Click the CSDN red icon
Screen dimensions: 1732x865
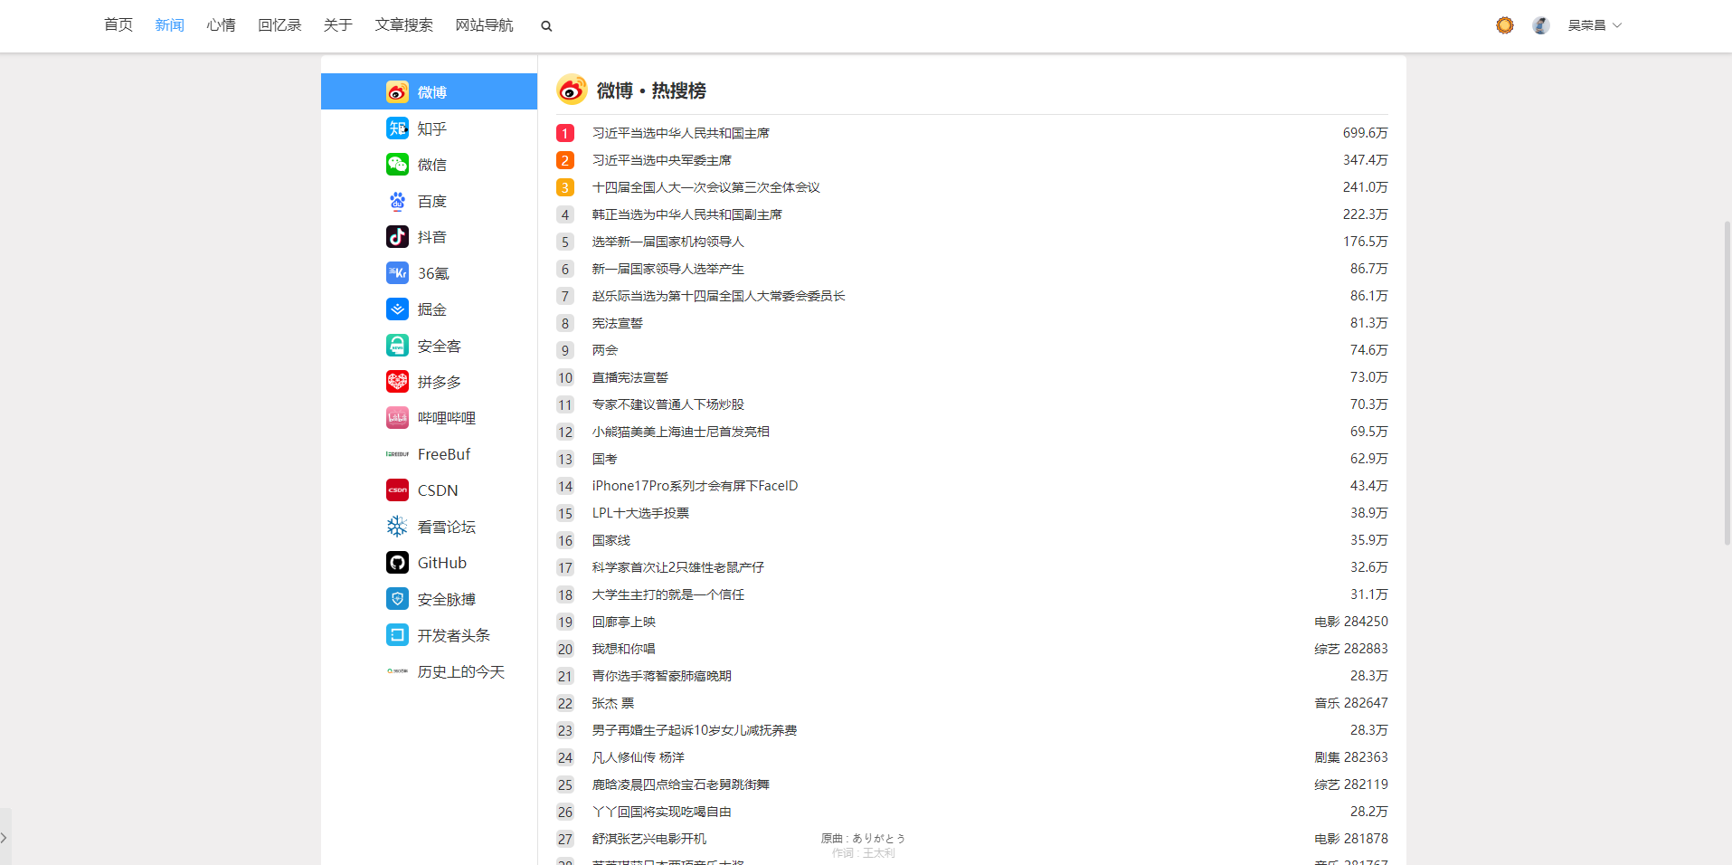(397, 490)
